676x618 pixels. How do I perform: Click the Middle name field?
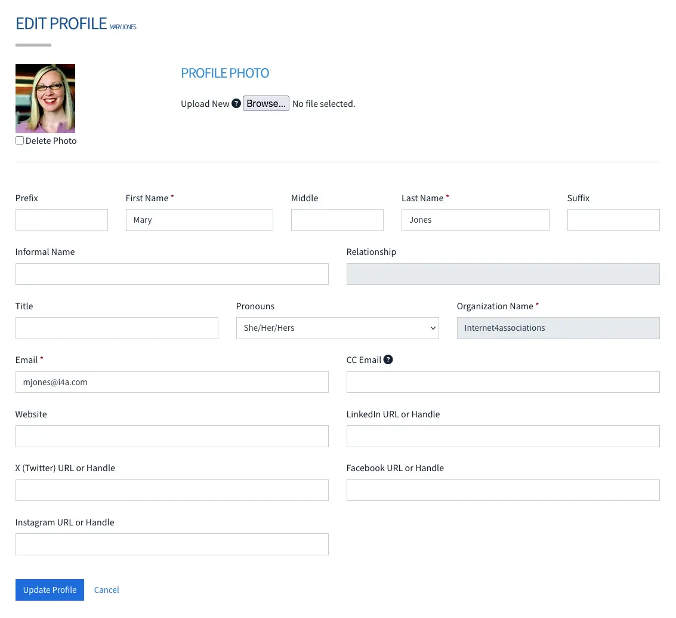tap(337, 220)
